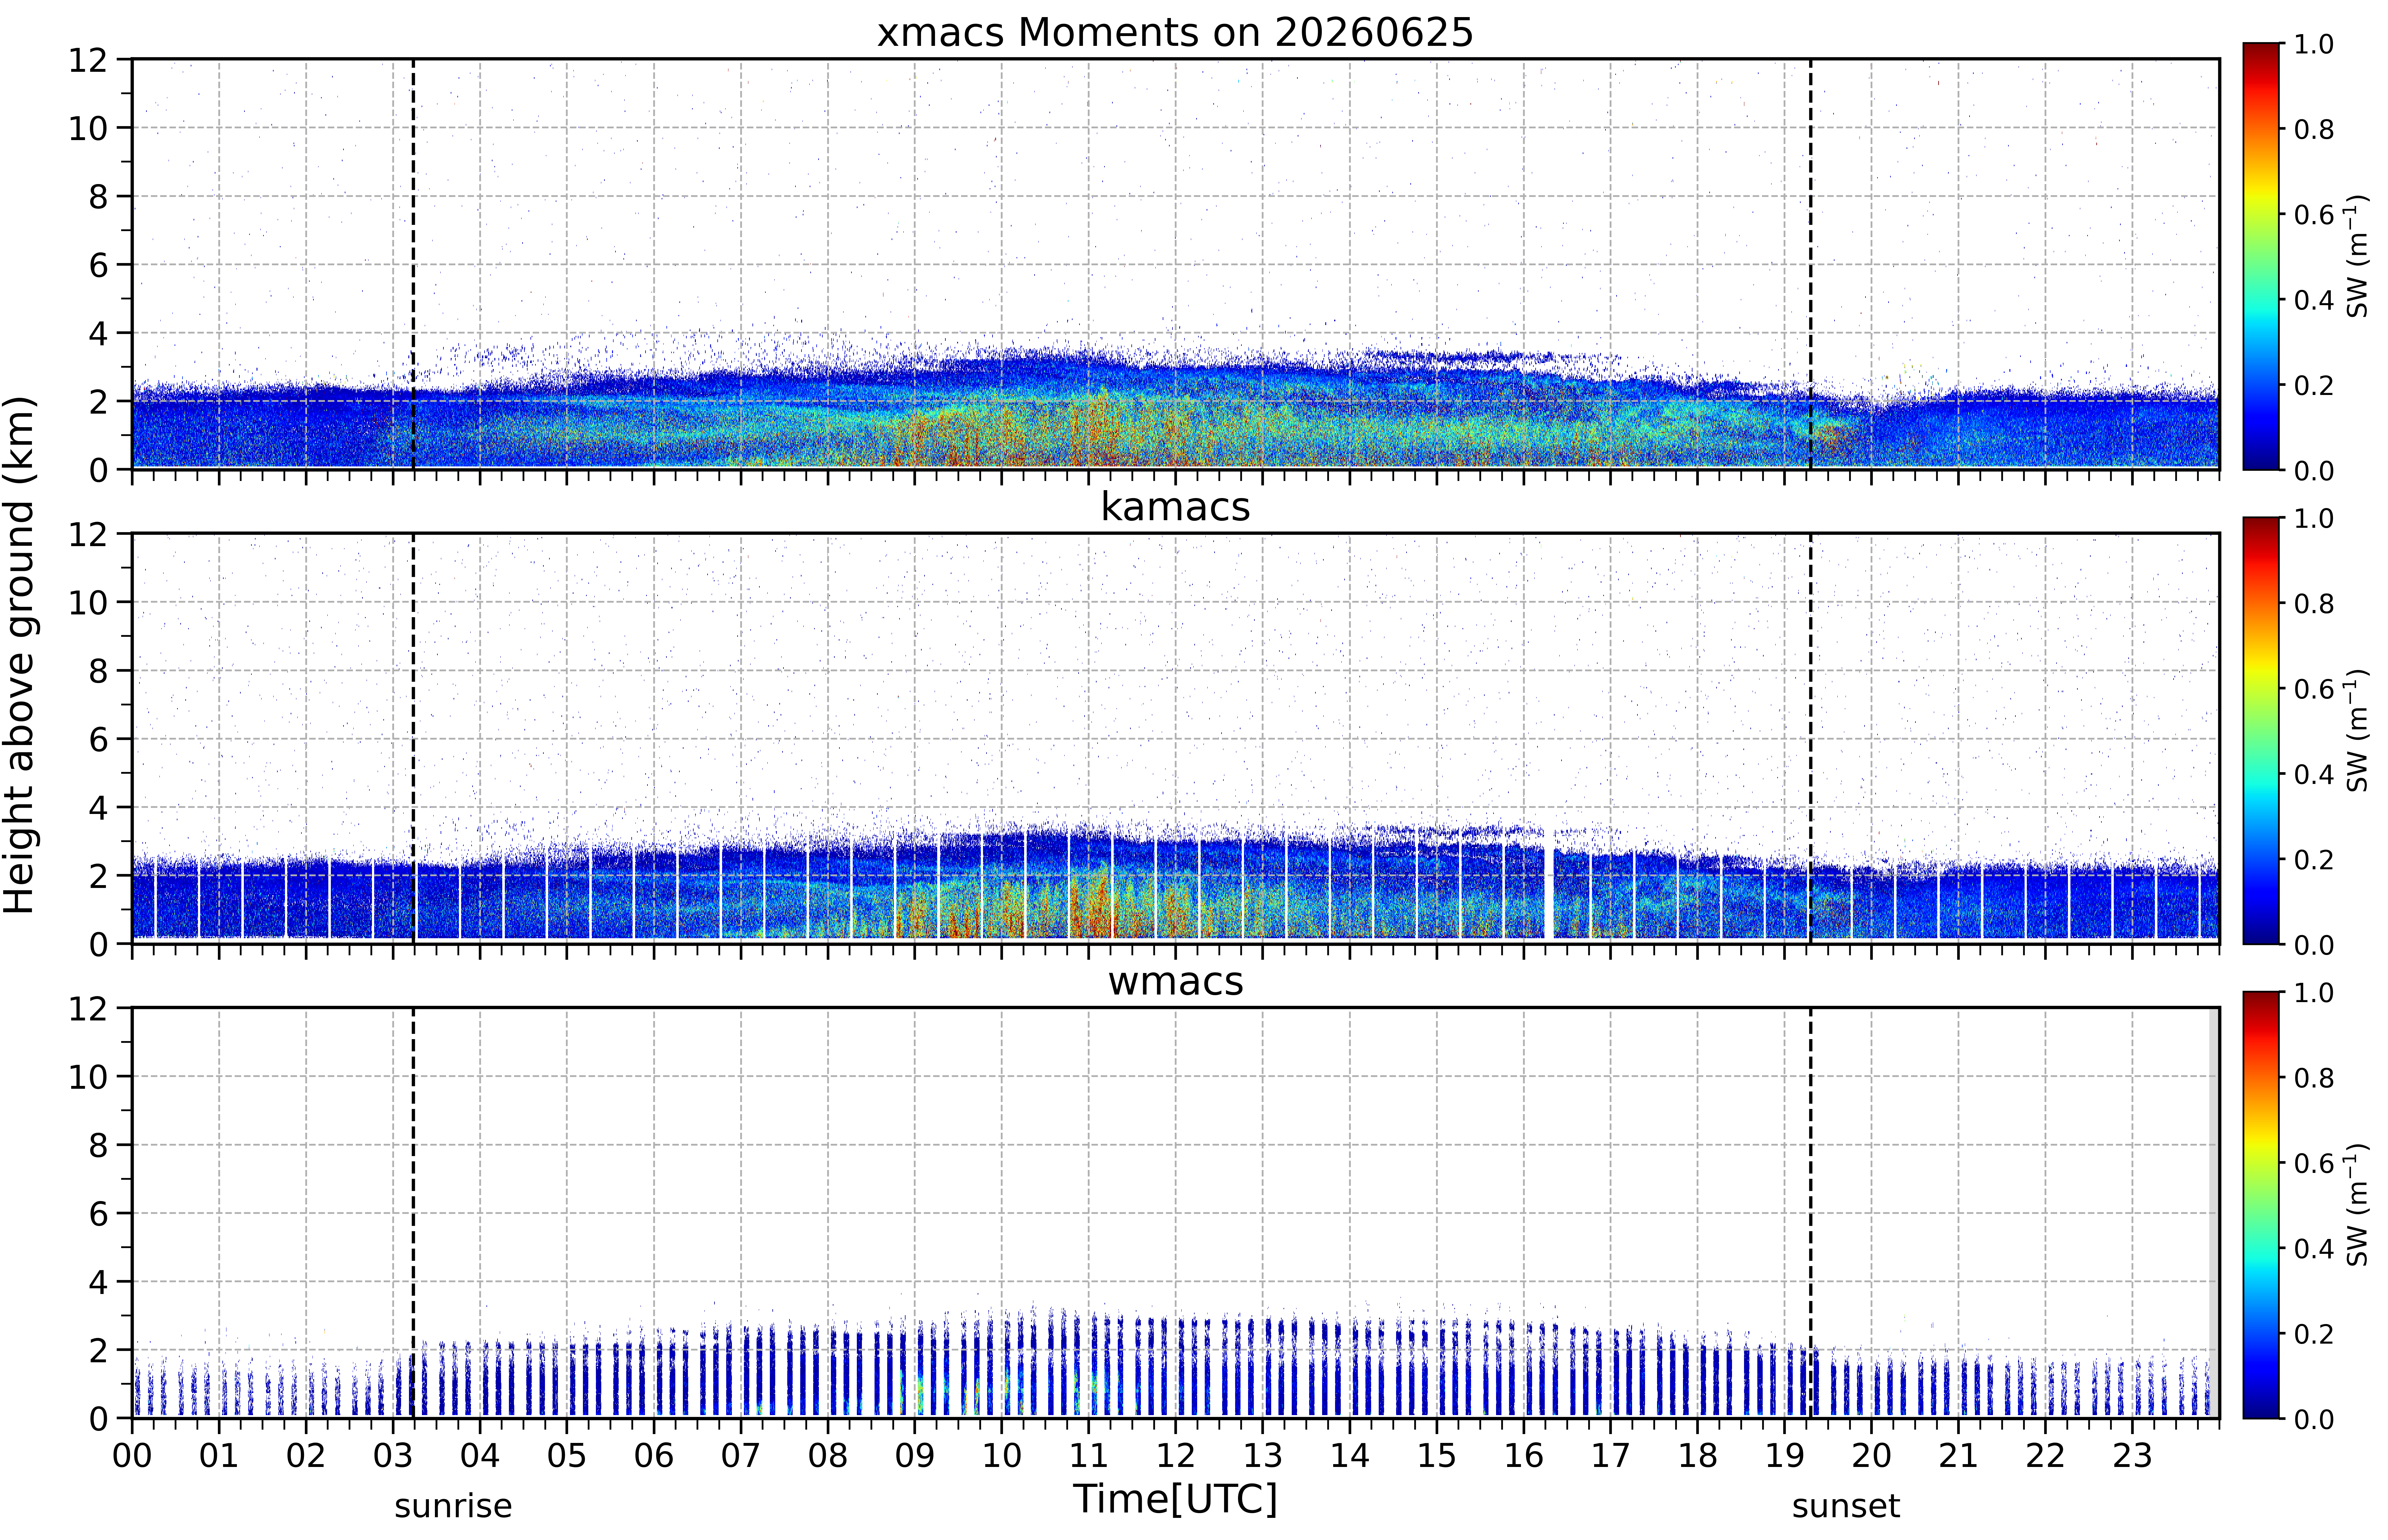Click the color bar beside the wmacs panel
The image size is (2388, 1540).
pyautogui.click(x=2261, y=1205)
